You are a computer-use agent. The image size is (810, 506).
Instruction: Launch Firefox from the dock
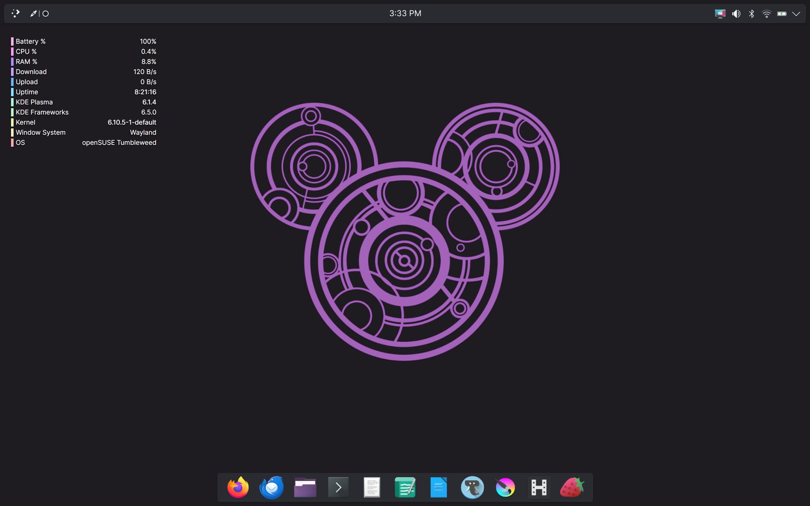[x=238, y=487]
